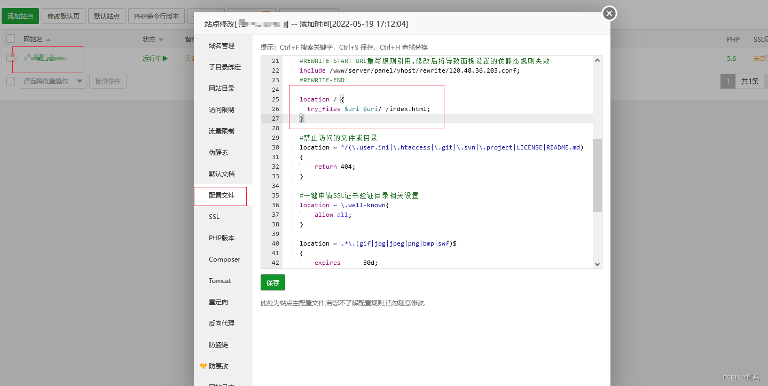Open Tomcat sidebar tab
The height and width of the screenshot is (386, 768).
(x=220, y=281)
